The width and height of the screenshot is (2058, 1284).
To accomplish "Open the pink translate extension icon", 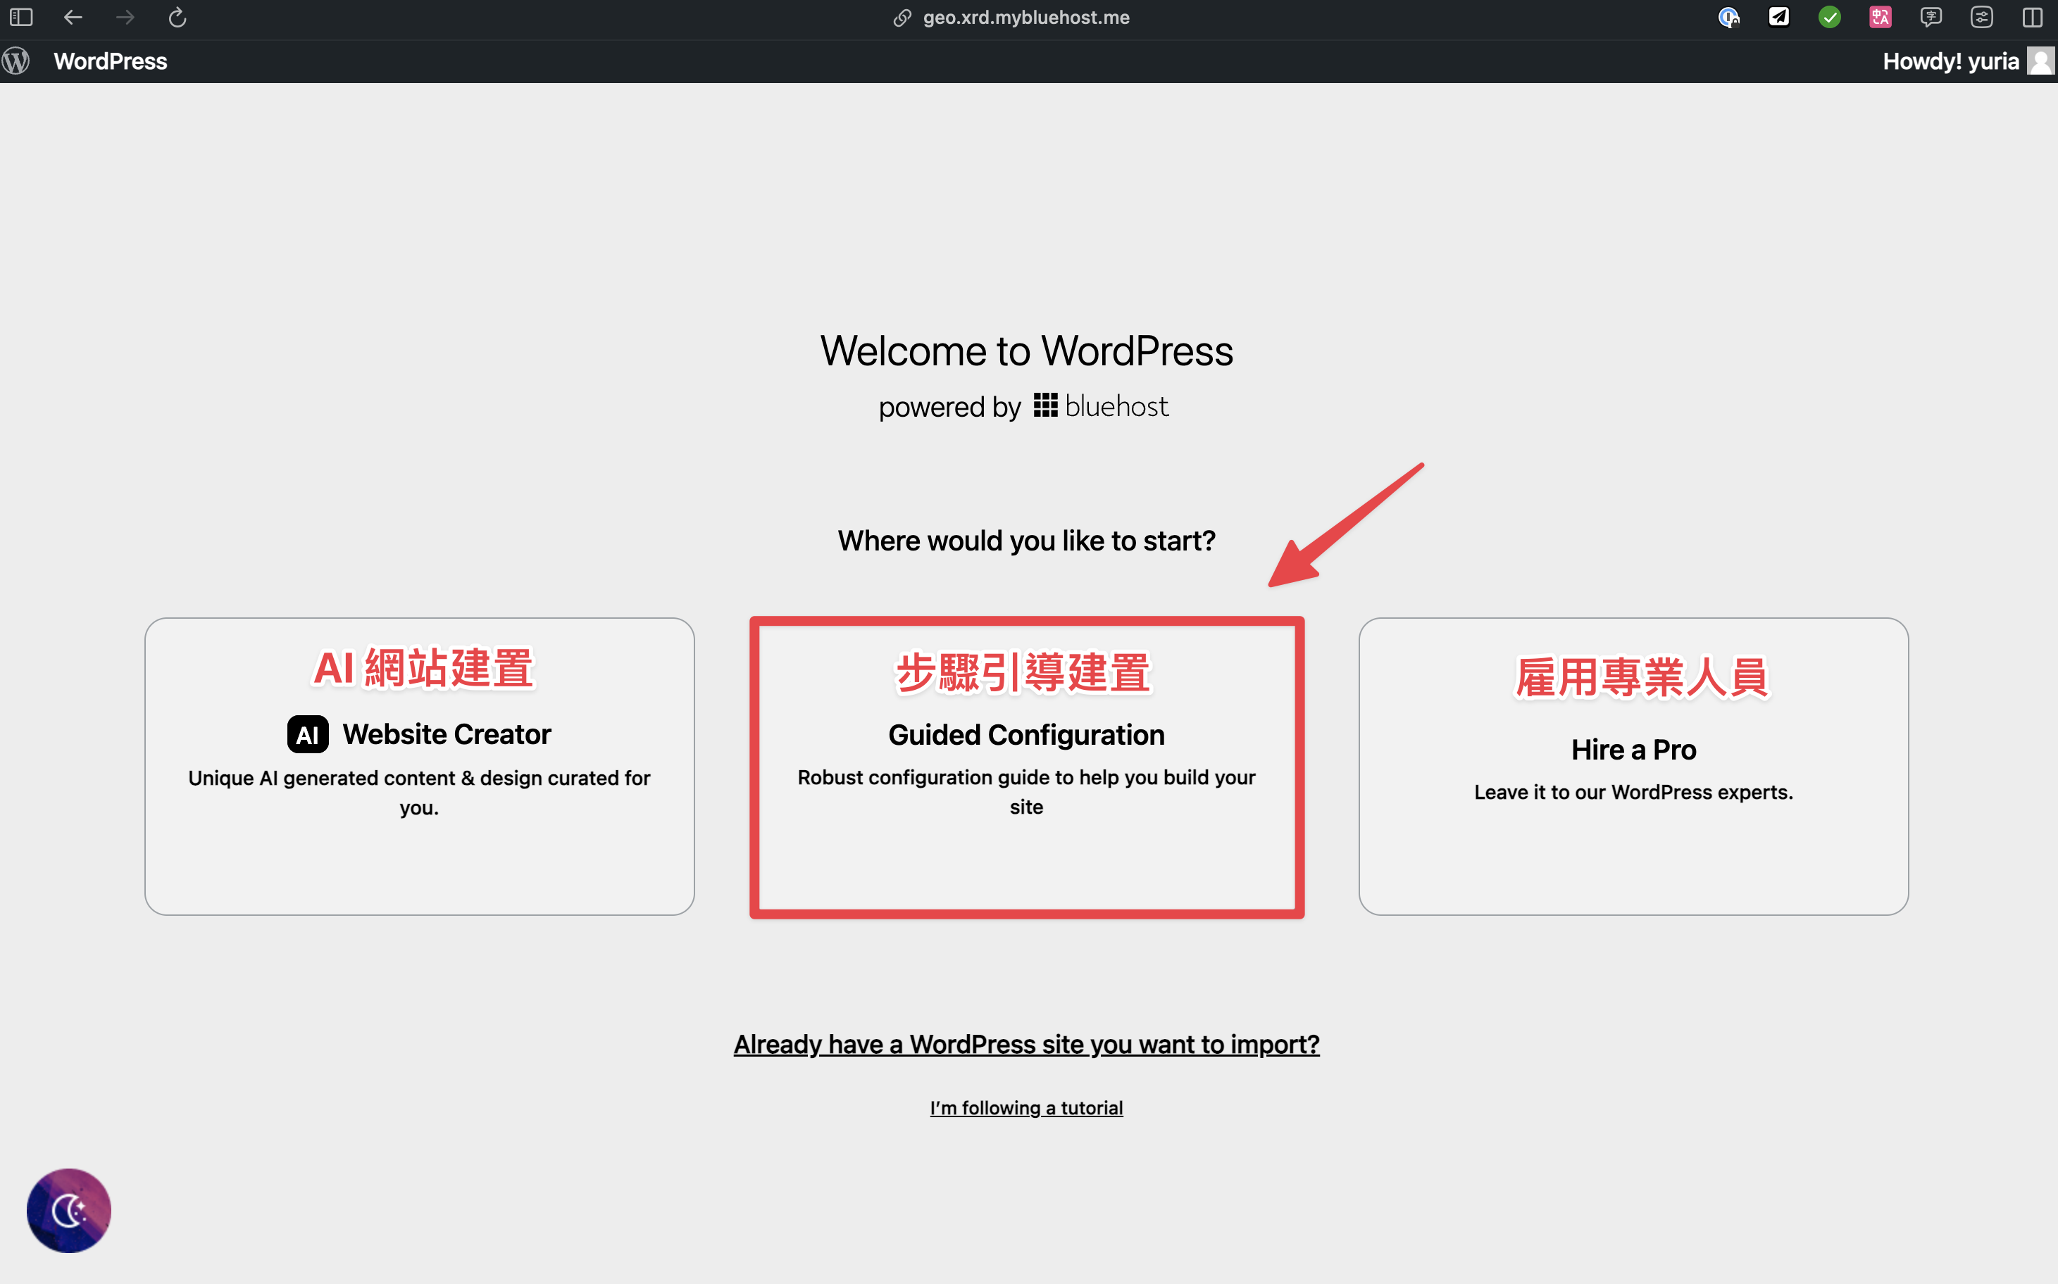I will click(x=1881, y=17).
